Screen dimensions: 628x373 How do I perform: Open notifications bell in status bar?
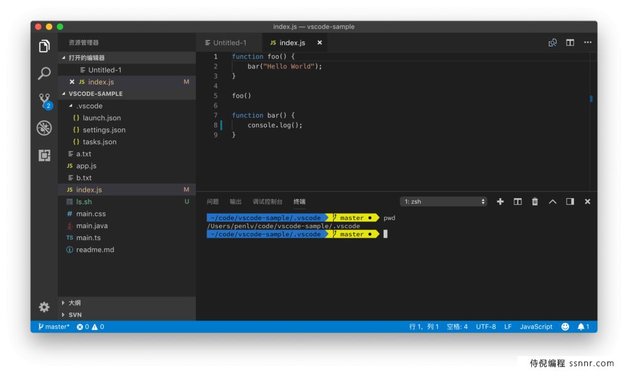pyautogui.click(x=583, y=327)
